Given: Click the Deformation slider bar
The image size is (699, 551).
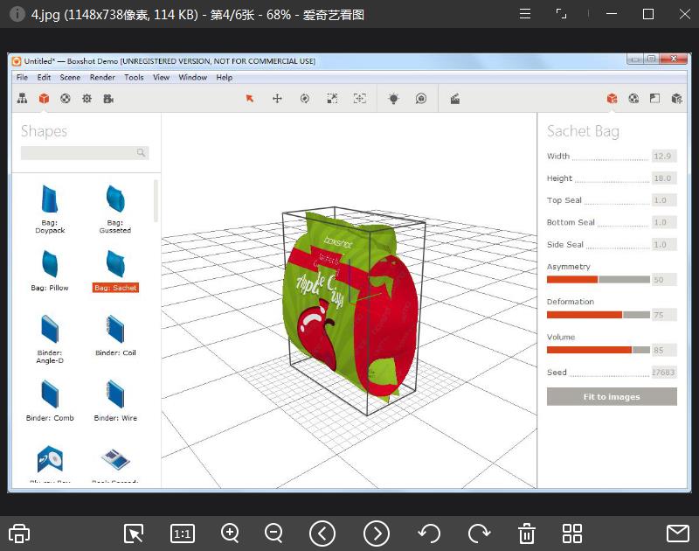Looking at the screenshot, I should pyautogui.click(x=599, y=315).
